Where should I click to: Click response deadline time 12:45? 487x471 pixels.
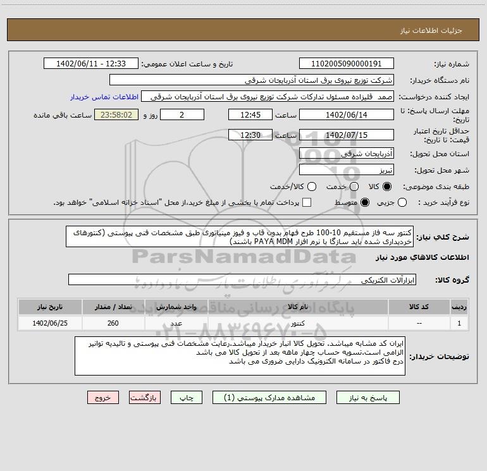tap(250, 114)
